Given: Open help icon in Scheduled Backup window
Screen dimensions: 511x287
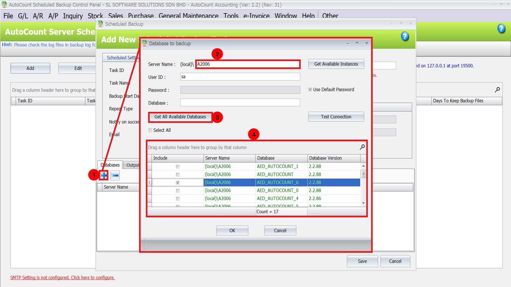Looking at the screenshot, I should 404,36.
